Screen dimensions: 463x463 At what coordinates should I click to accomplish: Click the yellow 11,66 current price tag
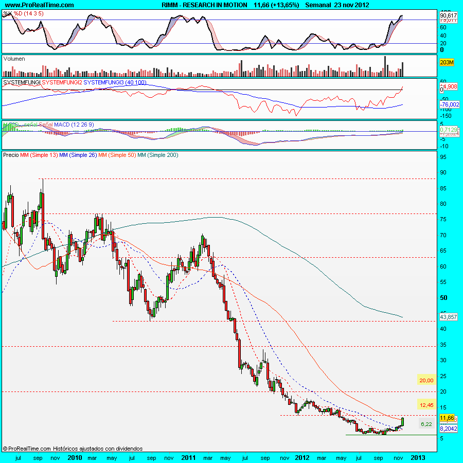tap(447, 418)
